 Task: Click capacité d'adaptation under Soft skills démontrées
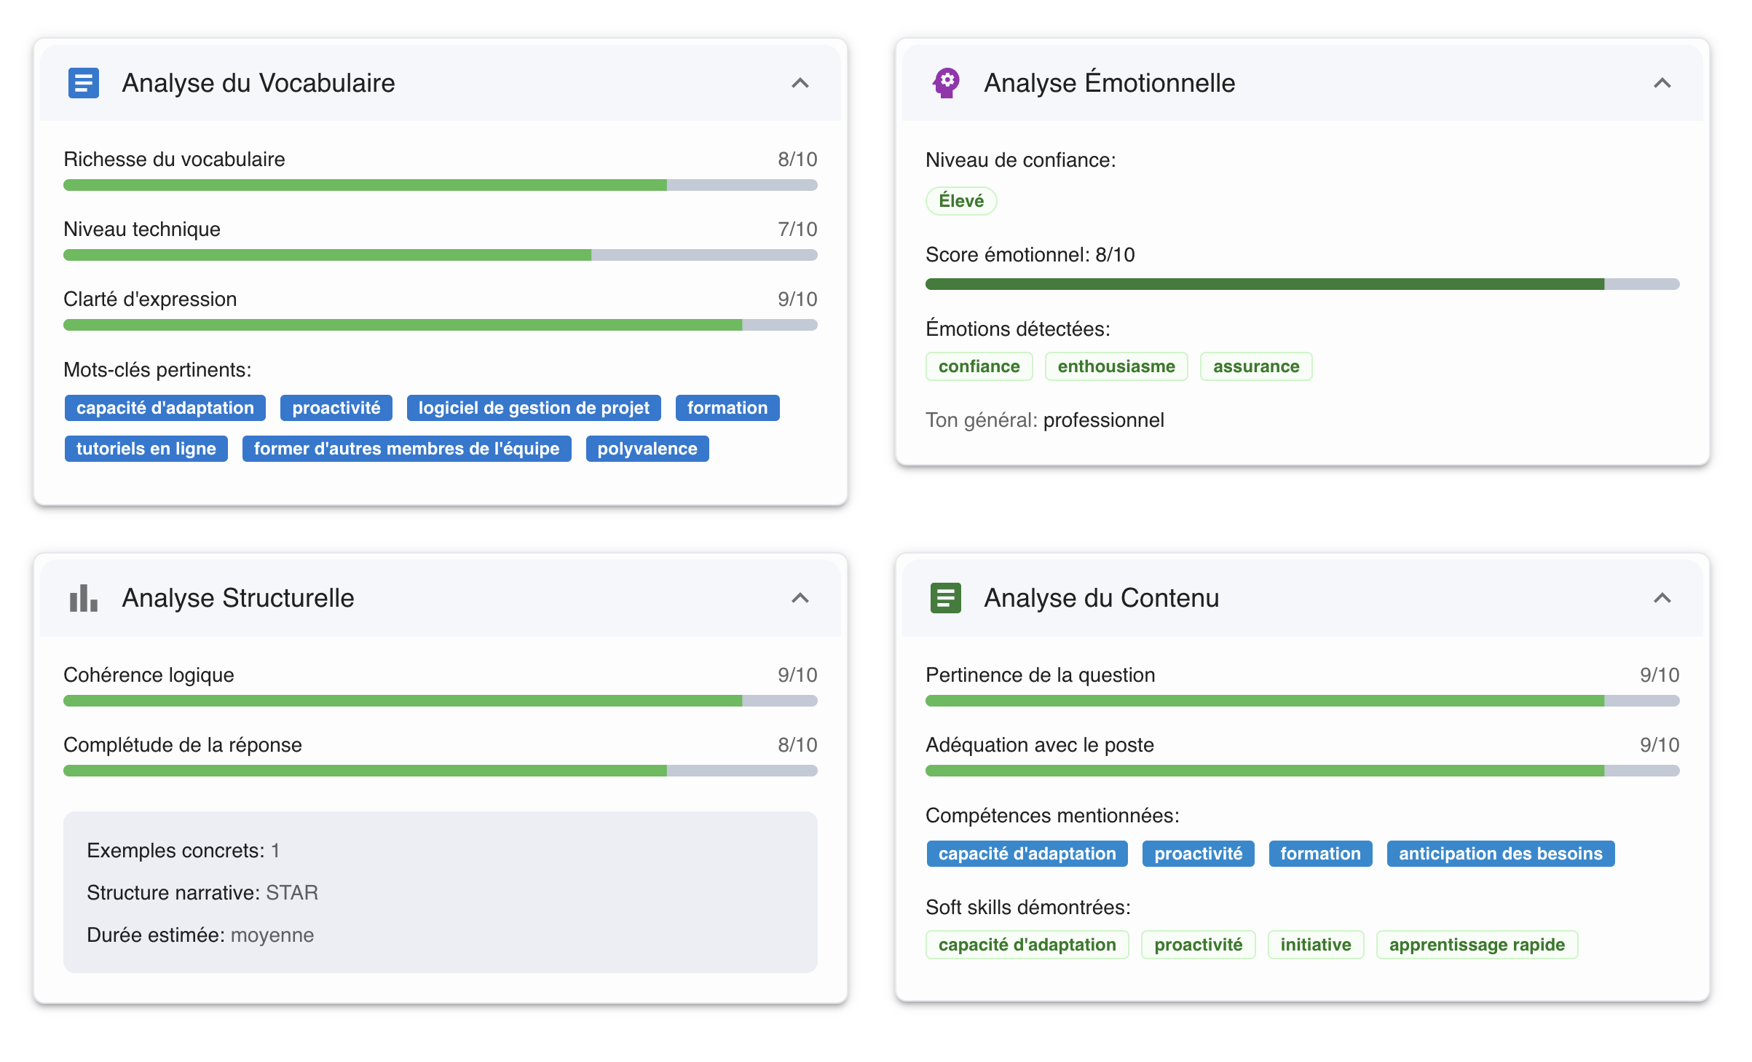click(1027, 945)
